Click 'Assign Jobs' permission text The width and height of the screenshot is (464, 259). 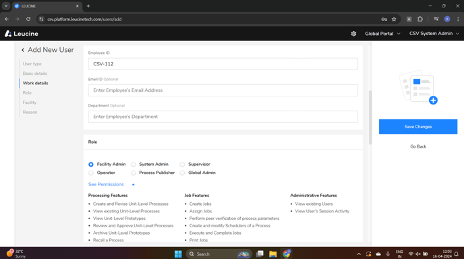tap(200, 211)
